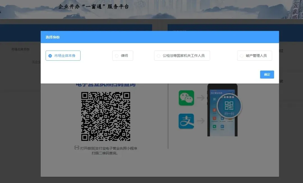Click the 打开微信|支付宝电子营业执照小程序 instruction text
This screenshot has width=303, height=183.
click(109, 148)
